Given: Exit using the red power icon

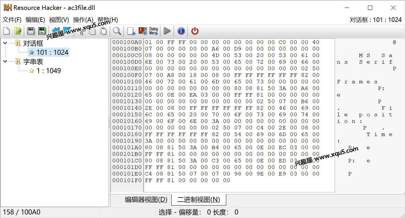Looking at the screenshot, I should click(195, 31).
